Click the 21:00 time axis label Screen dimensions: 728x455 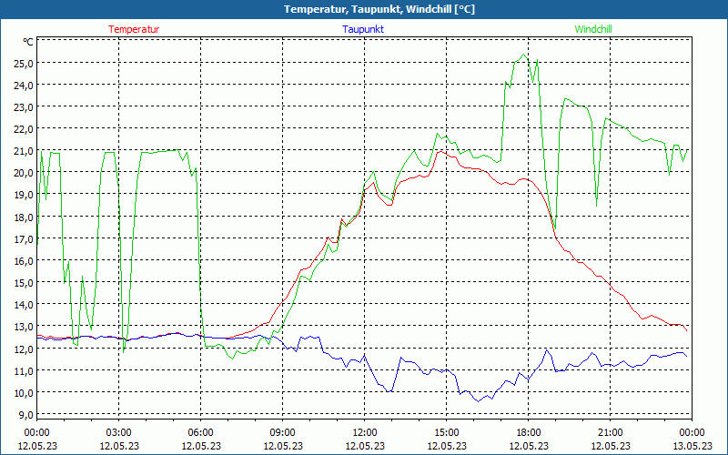(x=610, y=432)
